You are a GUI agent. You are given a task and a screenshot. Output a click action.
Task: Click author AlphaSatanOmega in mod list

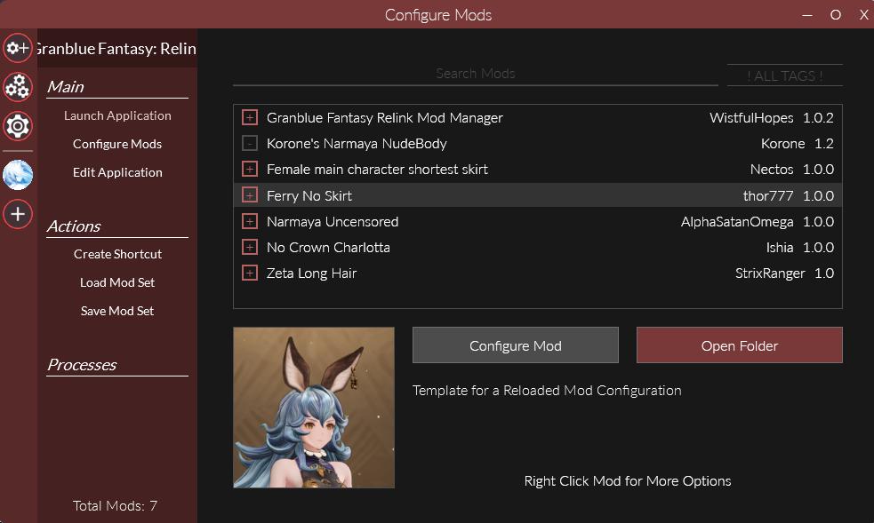[737, 221]
